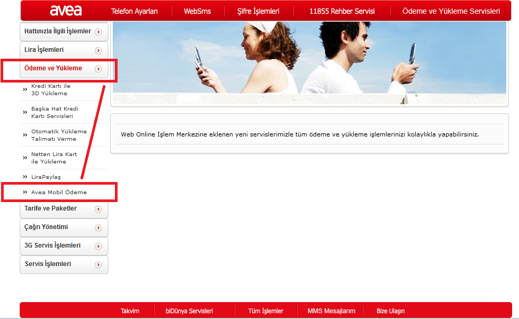This screenshot has height=319, width=519.
Task: Select Kredi Kartı ile 3D Yükleme
Action: (x=50, y=90)
